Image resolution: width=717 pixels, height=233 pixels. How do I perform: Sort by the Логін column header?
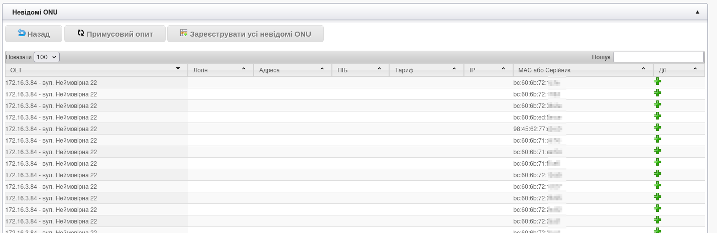click(x=220, y=70)
